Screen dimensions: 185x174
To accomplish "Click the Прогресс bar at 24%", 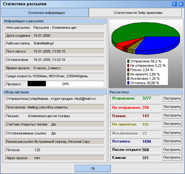I will point(66,84).
